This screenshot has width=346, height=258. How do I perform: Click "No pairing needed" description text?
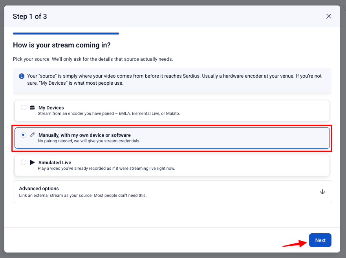pyautogui.click(x=89, y=141)
